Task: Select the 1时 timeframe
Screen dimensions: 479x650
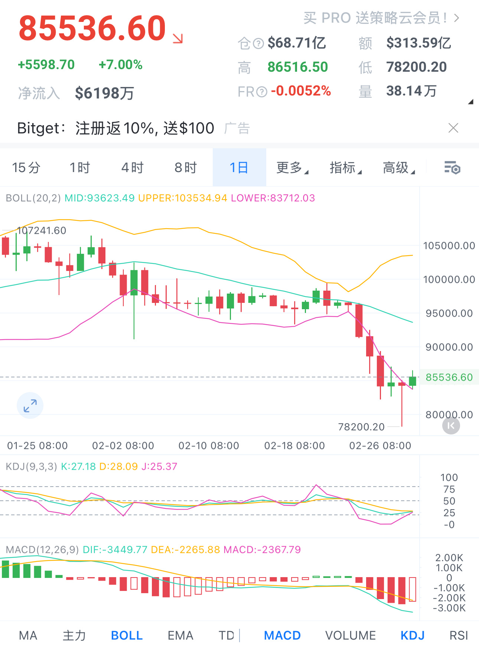Action: 80,168
